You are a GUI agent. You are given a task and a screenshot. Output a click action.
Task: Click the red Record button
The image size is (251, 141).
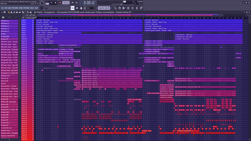point(60,3)
